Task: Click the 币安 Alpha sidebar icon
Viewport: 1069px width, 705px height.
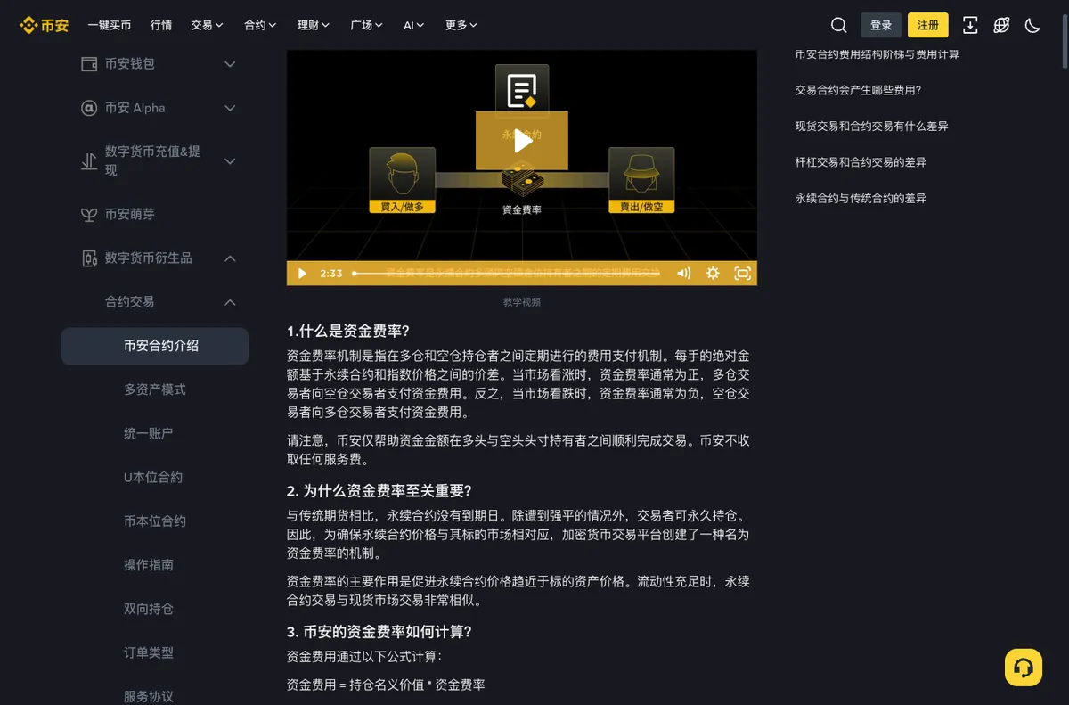Action: click(x=89, y=108)
